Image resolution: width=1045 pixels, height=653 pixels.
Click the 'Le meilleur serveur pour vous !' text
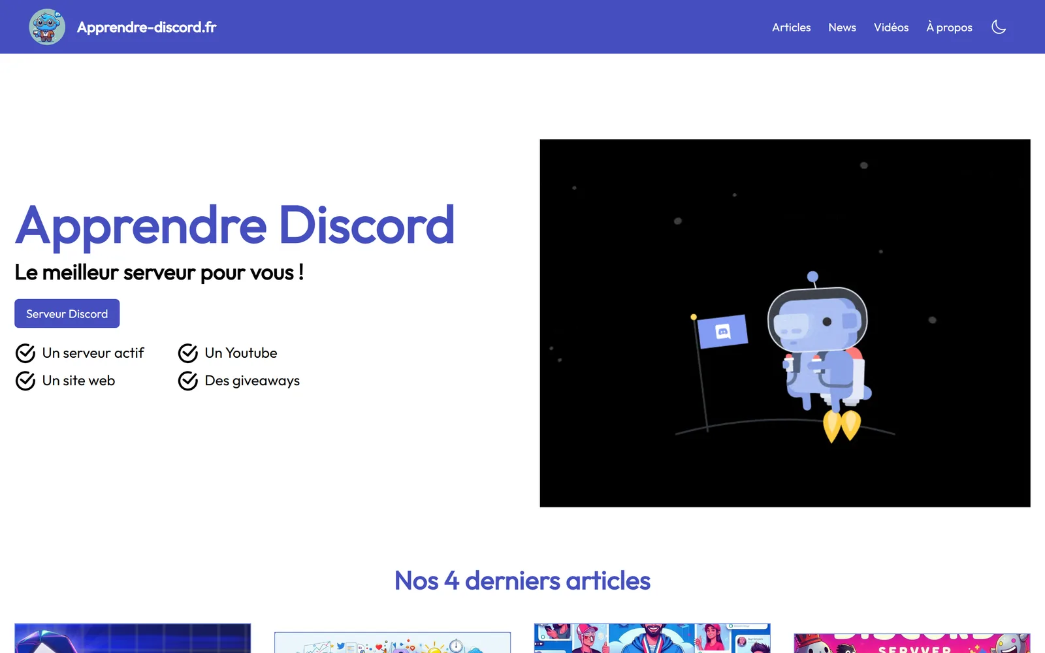(x=159, y=272)
